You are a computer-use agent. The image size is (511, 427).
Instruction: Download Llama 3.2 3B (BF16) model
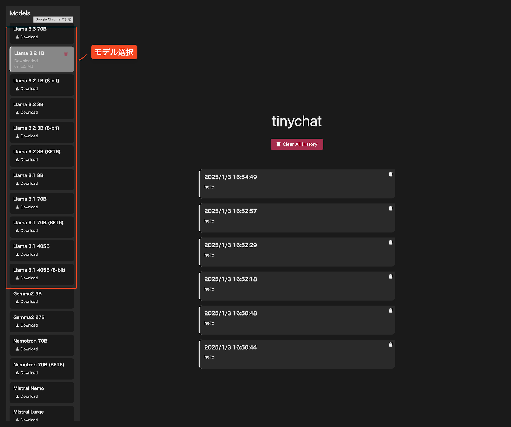(27, 160)
